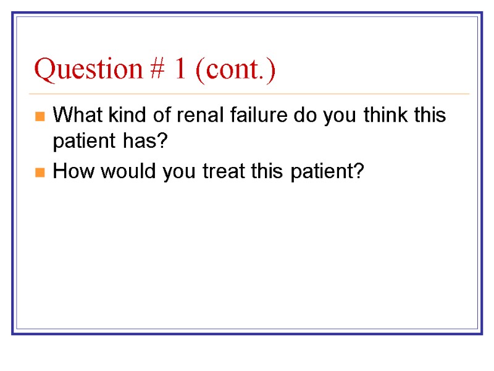This screenshot has width=494, height=371.
Task: Click the orange bullet before "How would"
Action: click(x=40, y=173)
